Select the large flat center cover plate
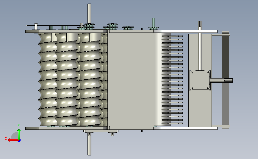This screenshot has height=159, width=258. pos(131,80)
